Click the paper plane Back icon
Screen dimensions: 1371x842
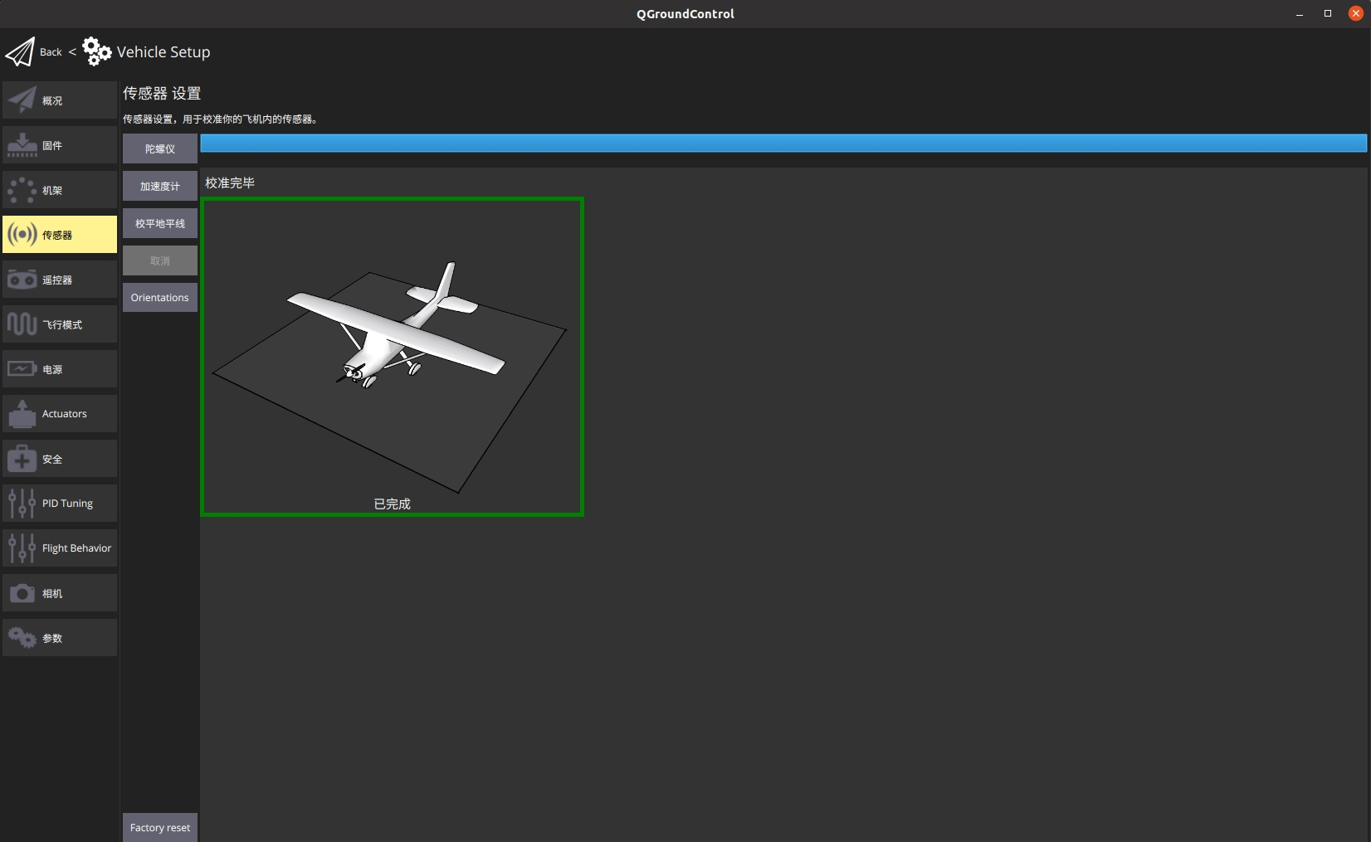[x=21, y=52]
